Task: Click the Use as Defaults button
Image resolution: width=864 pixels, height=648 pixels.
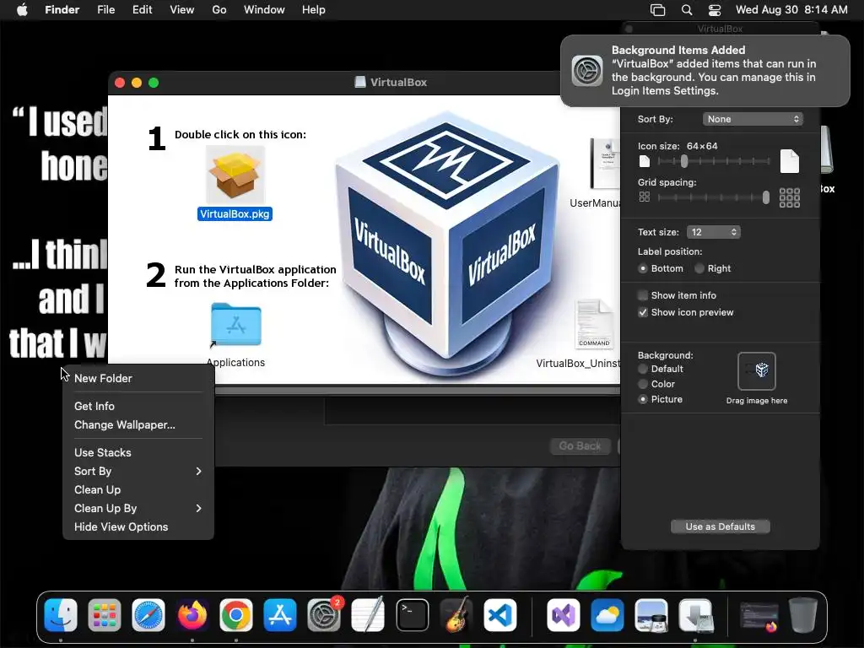Action: (x=721, y=526)
